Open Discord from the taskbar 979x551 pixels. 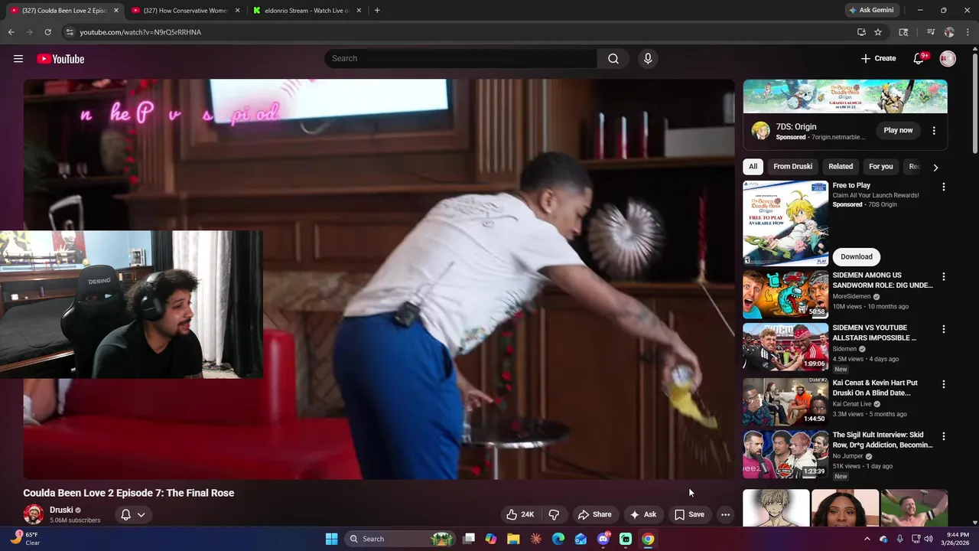coord(603,539)
